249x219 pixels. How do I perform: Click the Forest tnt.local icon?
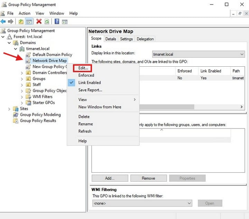coord(9,37)
